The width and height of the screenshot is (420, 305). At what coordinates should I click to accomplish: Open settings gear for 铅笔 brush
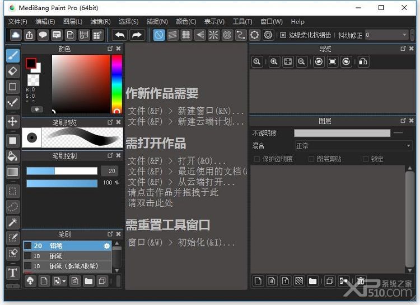coord(106,246)
